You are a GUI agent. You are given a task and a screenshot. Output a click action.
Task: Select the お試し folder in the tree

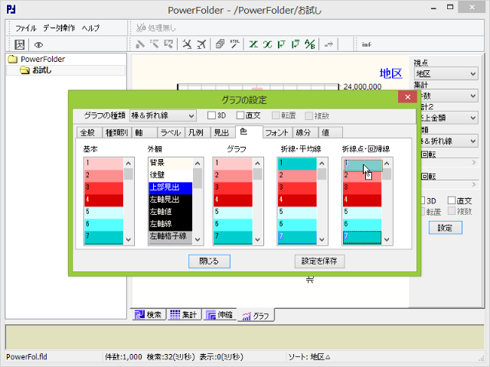pos(42,70)
